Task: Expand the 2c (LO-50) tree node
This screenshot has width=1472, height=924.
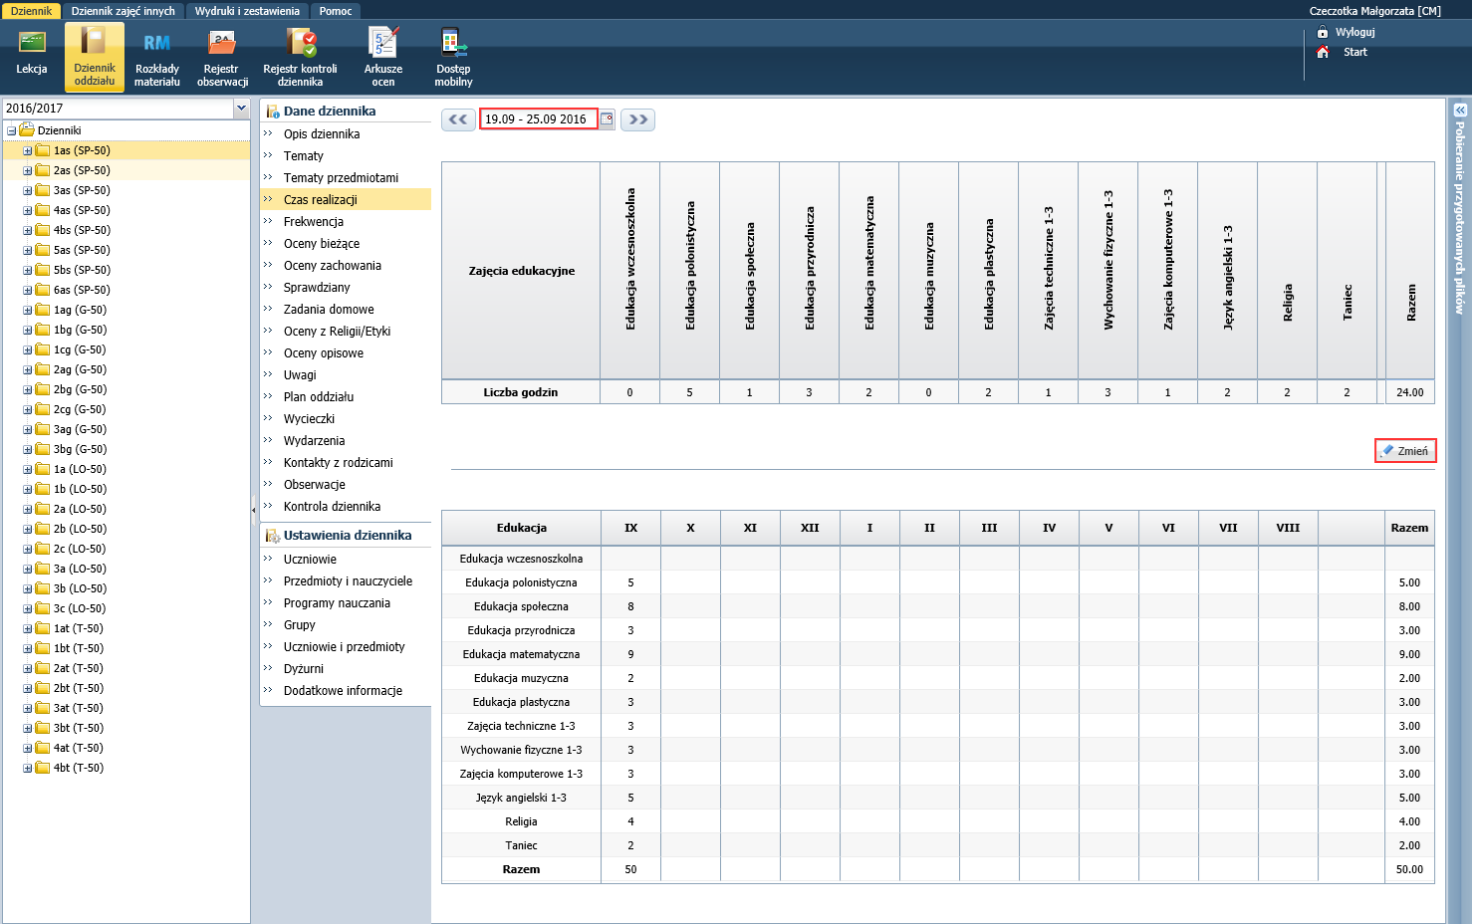Action: point(28,549)
